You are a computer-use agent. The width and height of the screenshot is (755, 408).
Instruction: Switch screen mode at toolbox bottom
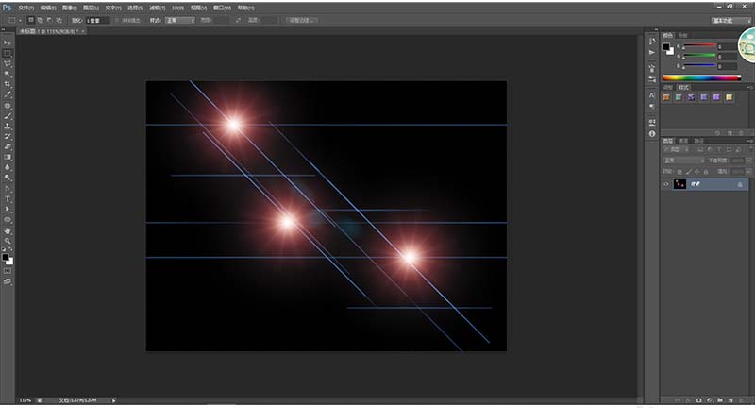point(8,281)
